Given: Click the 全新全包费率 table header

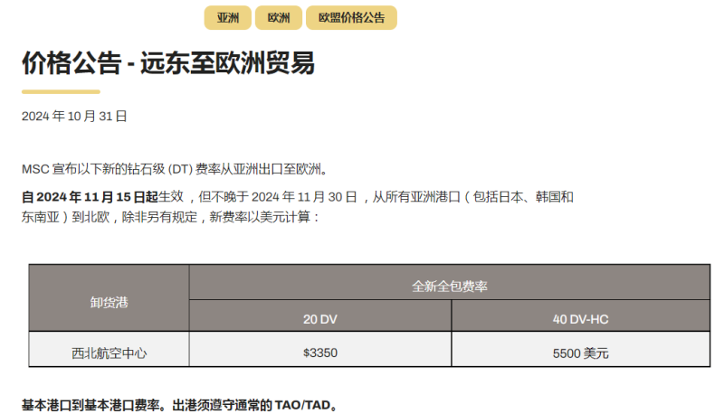Looking at the screenshot, I should pyautogui.click(x=450, y=286).
